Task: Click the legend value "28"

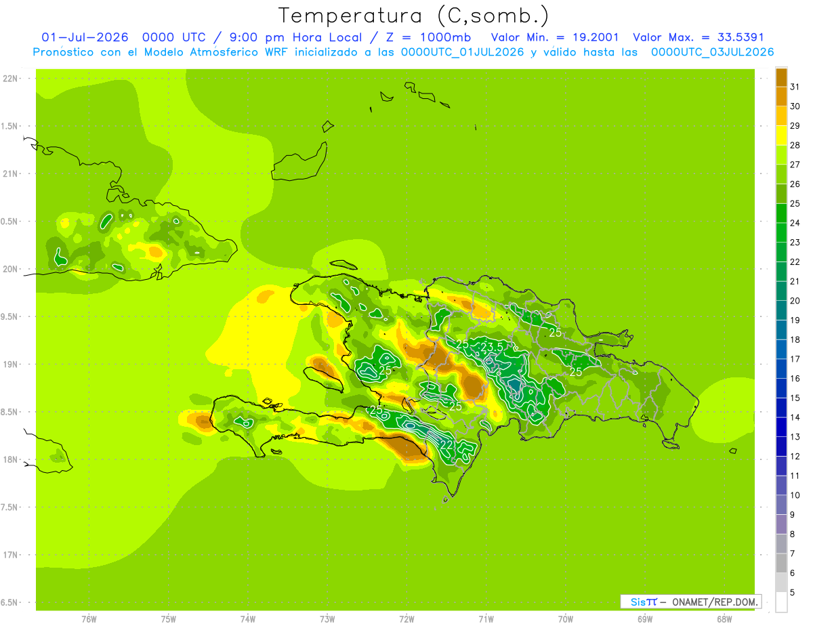Action: [795, 145]
